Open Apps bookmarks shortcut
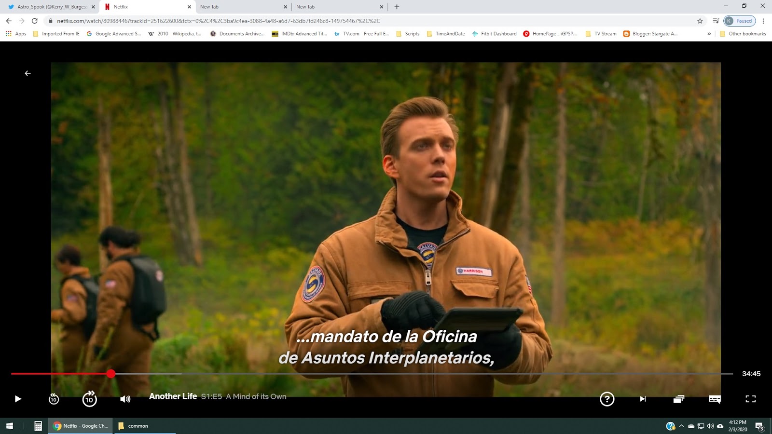Viewport: 772px width, 434px height. click(x=16, y=34)
